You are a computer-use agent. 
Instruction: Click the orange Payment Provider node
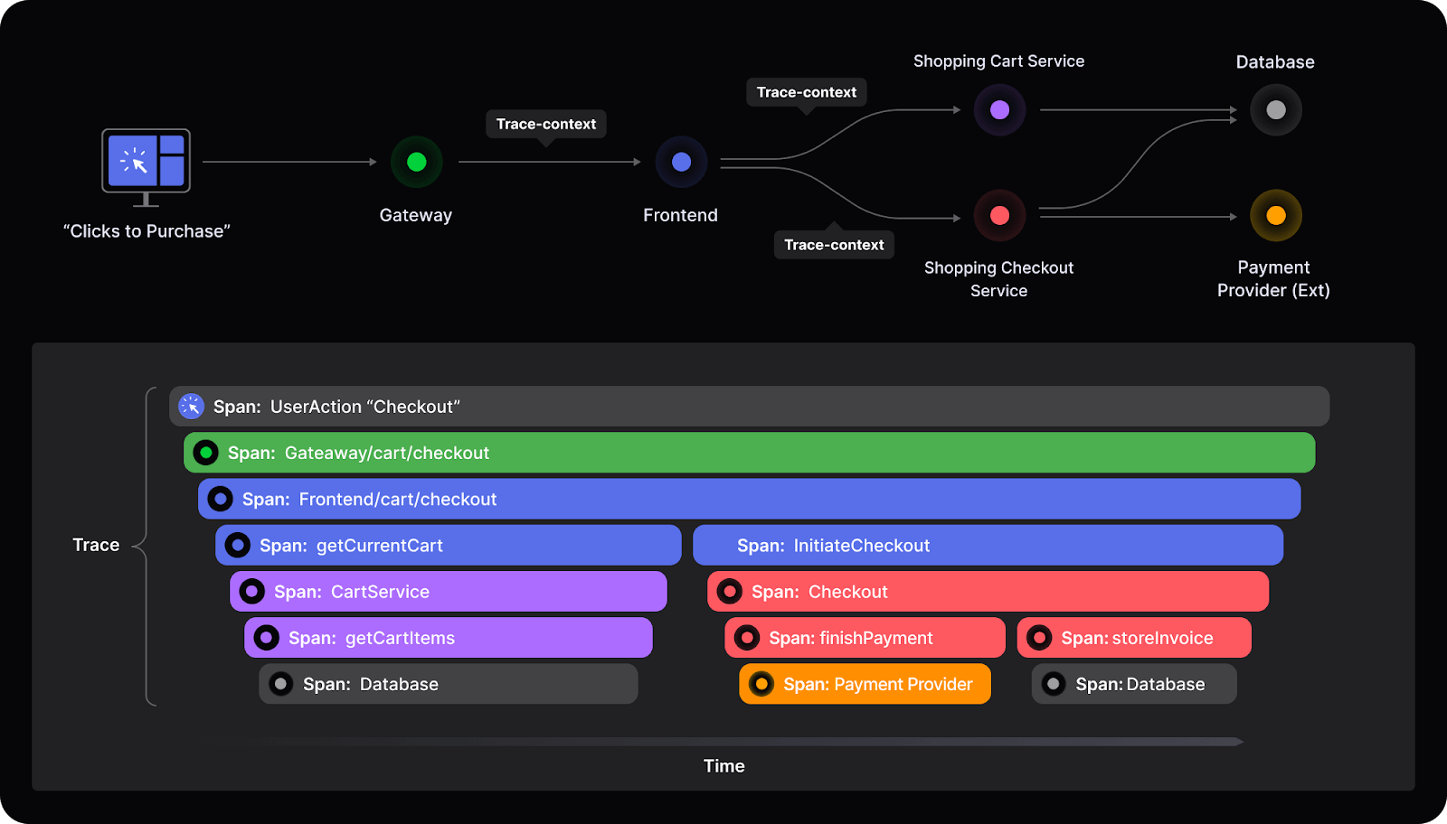tap(1275, 215)
